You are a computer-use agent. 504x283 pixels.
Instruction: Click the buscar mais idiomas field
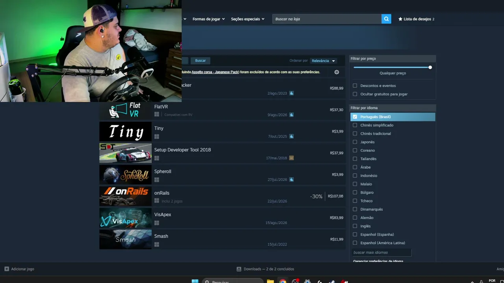point(382,252)
